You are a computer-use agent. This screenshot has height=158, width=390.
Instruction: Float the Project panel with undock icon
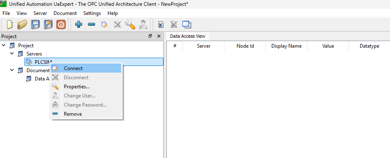pyautogui.click(x=150, y=36)
